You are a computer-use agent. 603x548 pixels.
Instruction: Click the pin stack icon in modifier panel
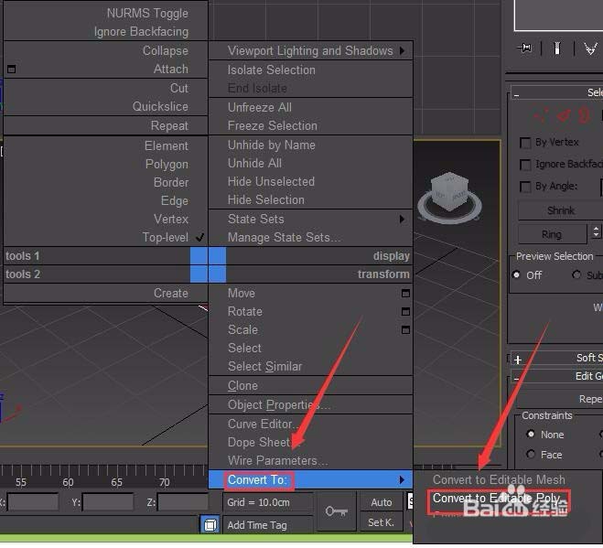point(524,48)
